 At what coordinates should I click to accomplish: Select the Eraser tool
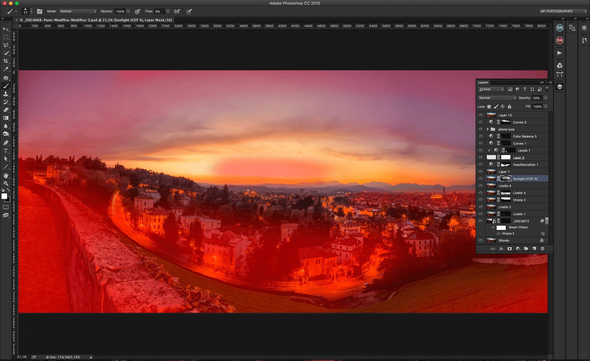(6, 110)
